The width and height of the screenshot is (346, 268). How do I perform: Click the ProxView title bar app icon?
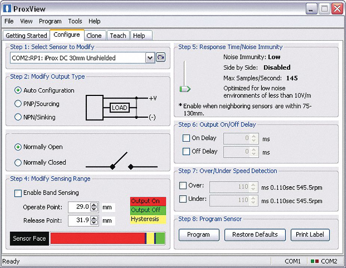pyautogui.click(x=7, y=9)
